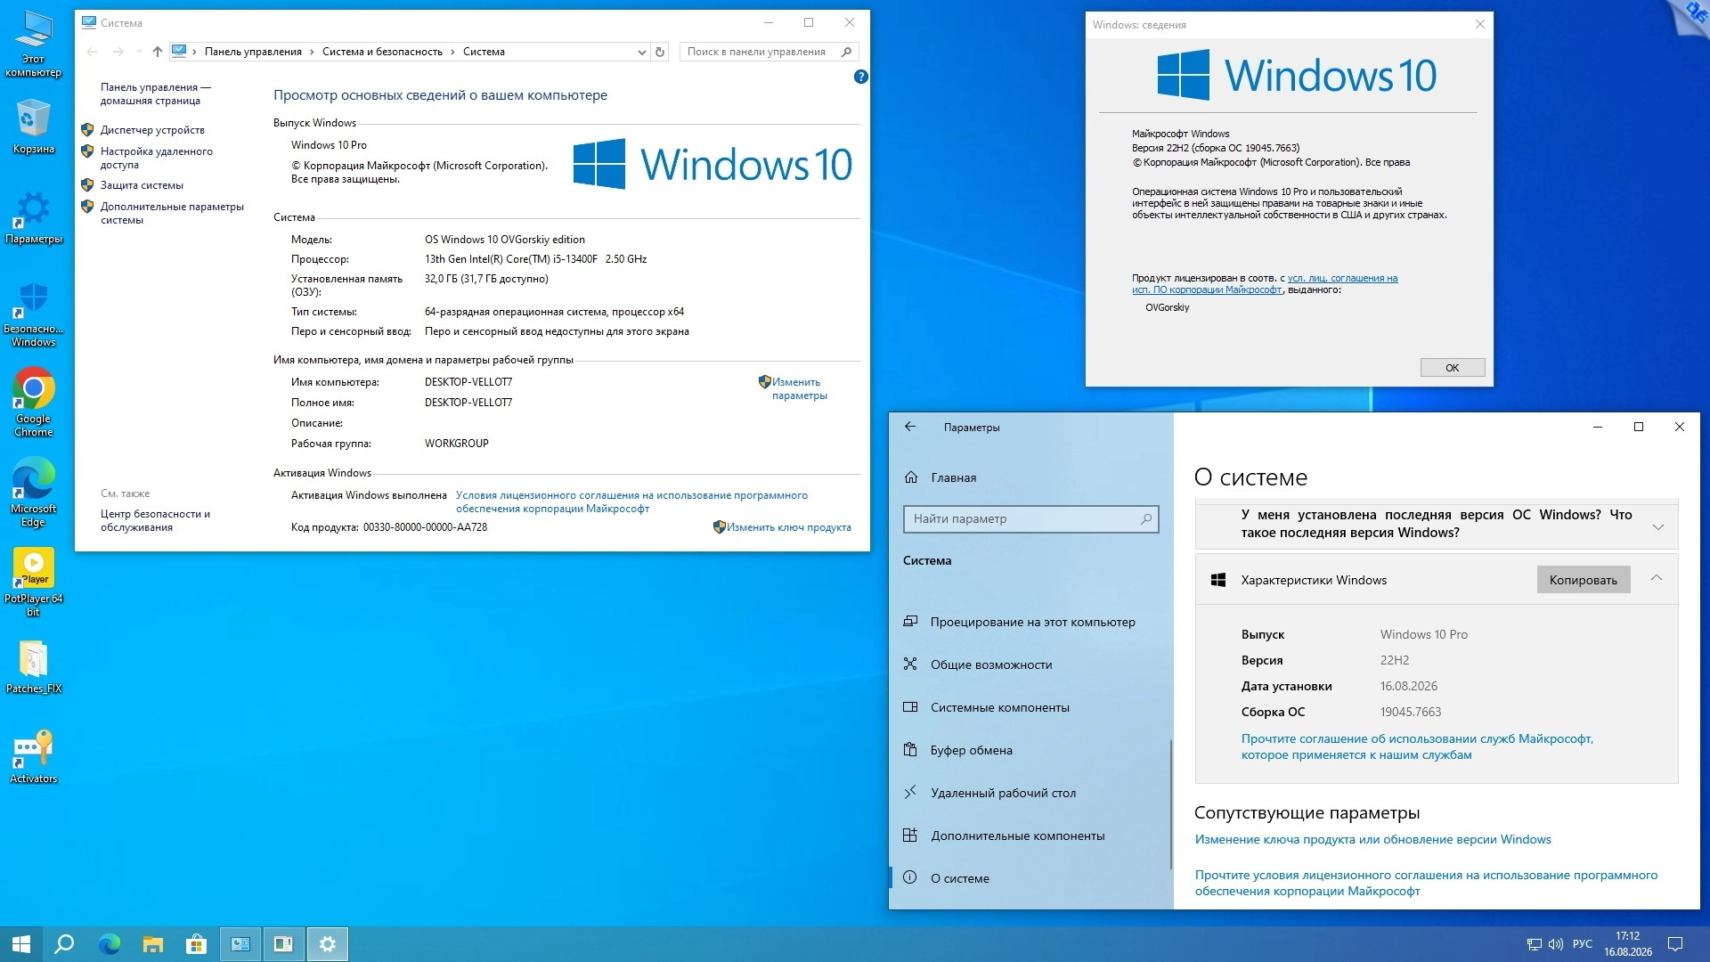Click back arrow in Параметры window

pos(910,427)
